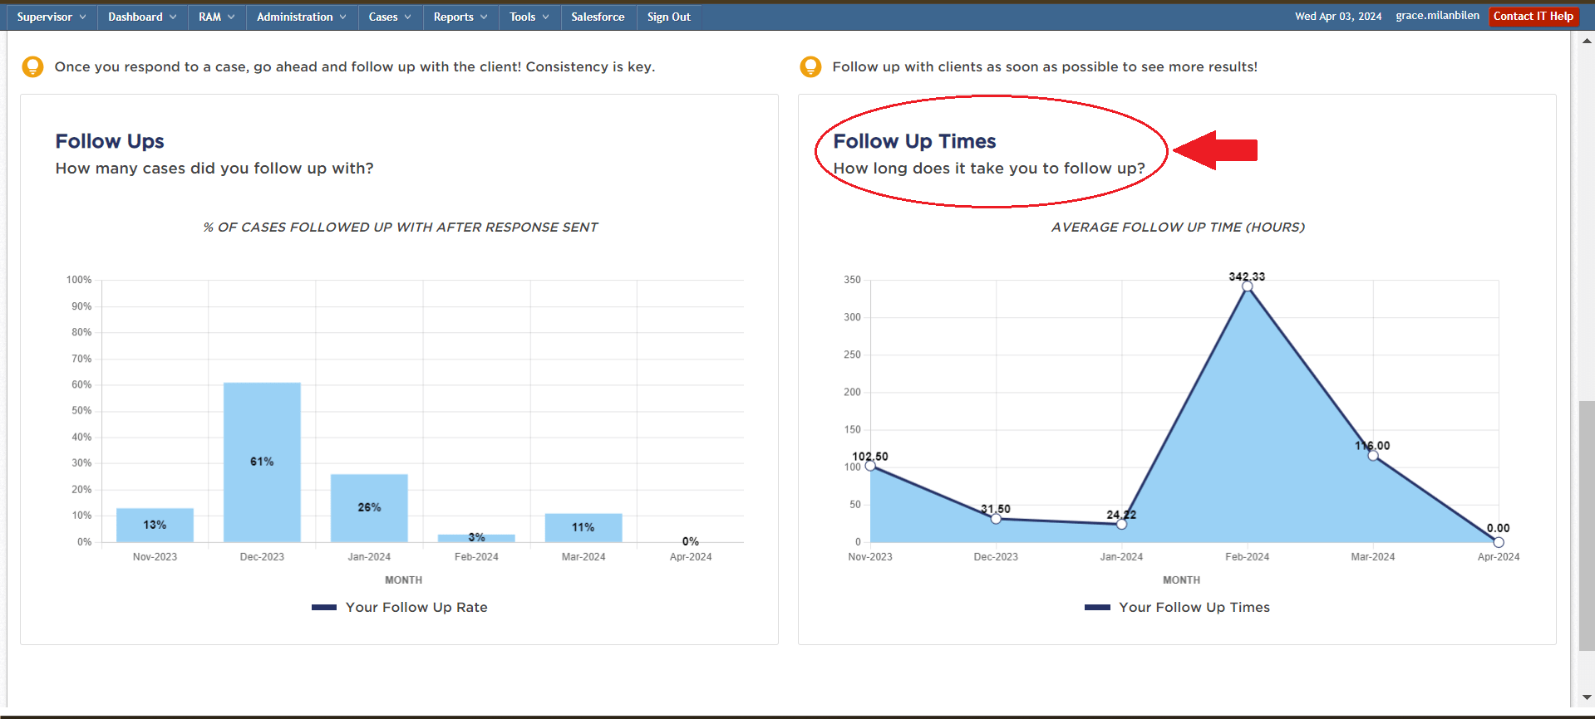Toggle Your Follow Up Rate legend
This screenshot has width=1595, height=719.
[x=400, y=608]
